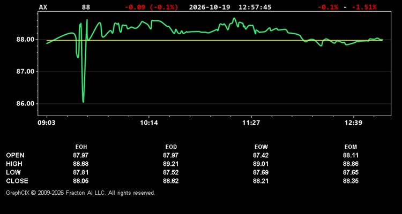Click the -1.51% range value
This screenshot has height=214, width=402.
click(x=364, y=7)
